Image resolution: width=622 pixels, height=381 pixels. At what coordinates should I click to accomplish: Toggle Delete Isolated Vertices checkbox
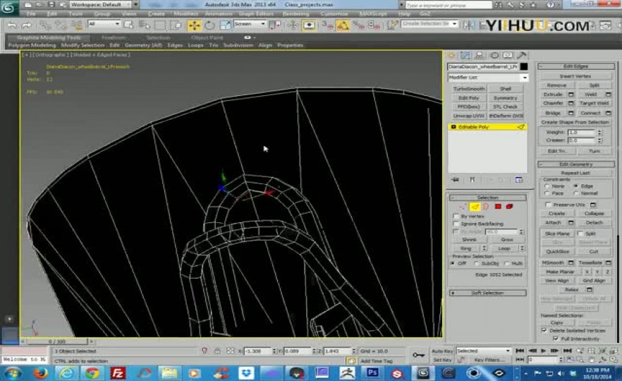(x=544, y=331)
